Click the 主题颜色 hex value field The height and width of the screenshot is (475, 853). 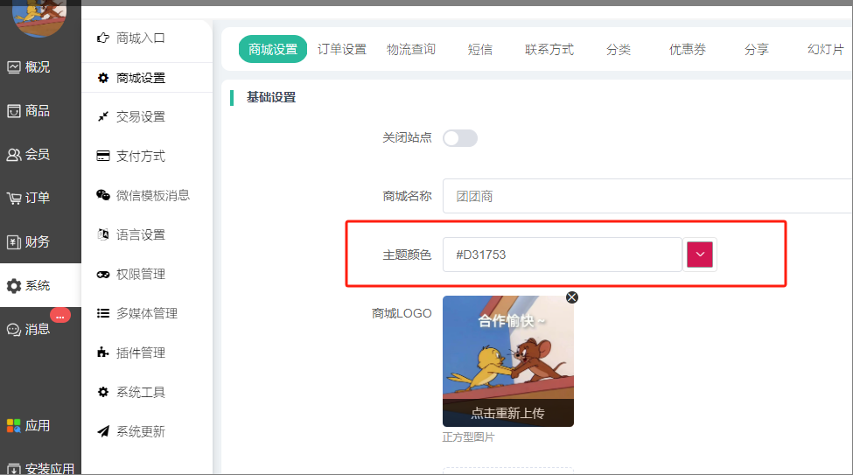pos(562,255)
